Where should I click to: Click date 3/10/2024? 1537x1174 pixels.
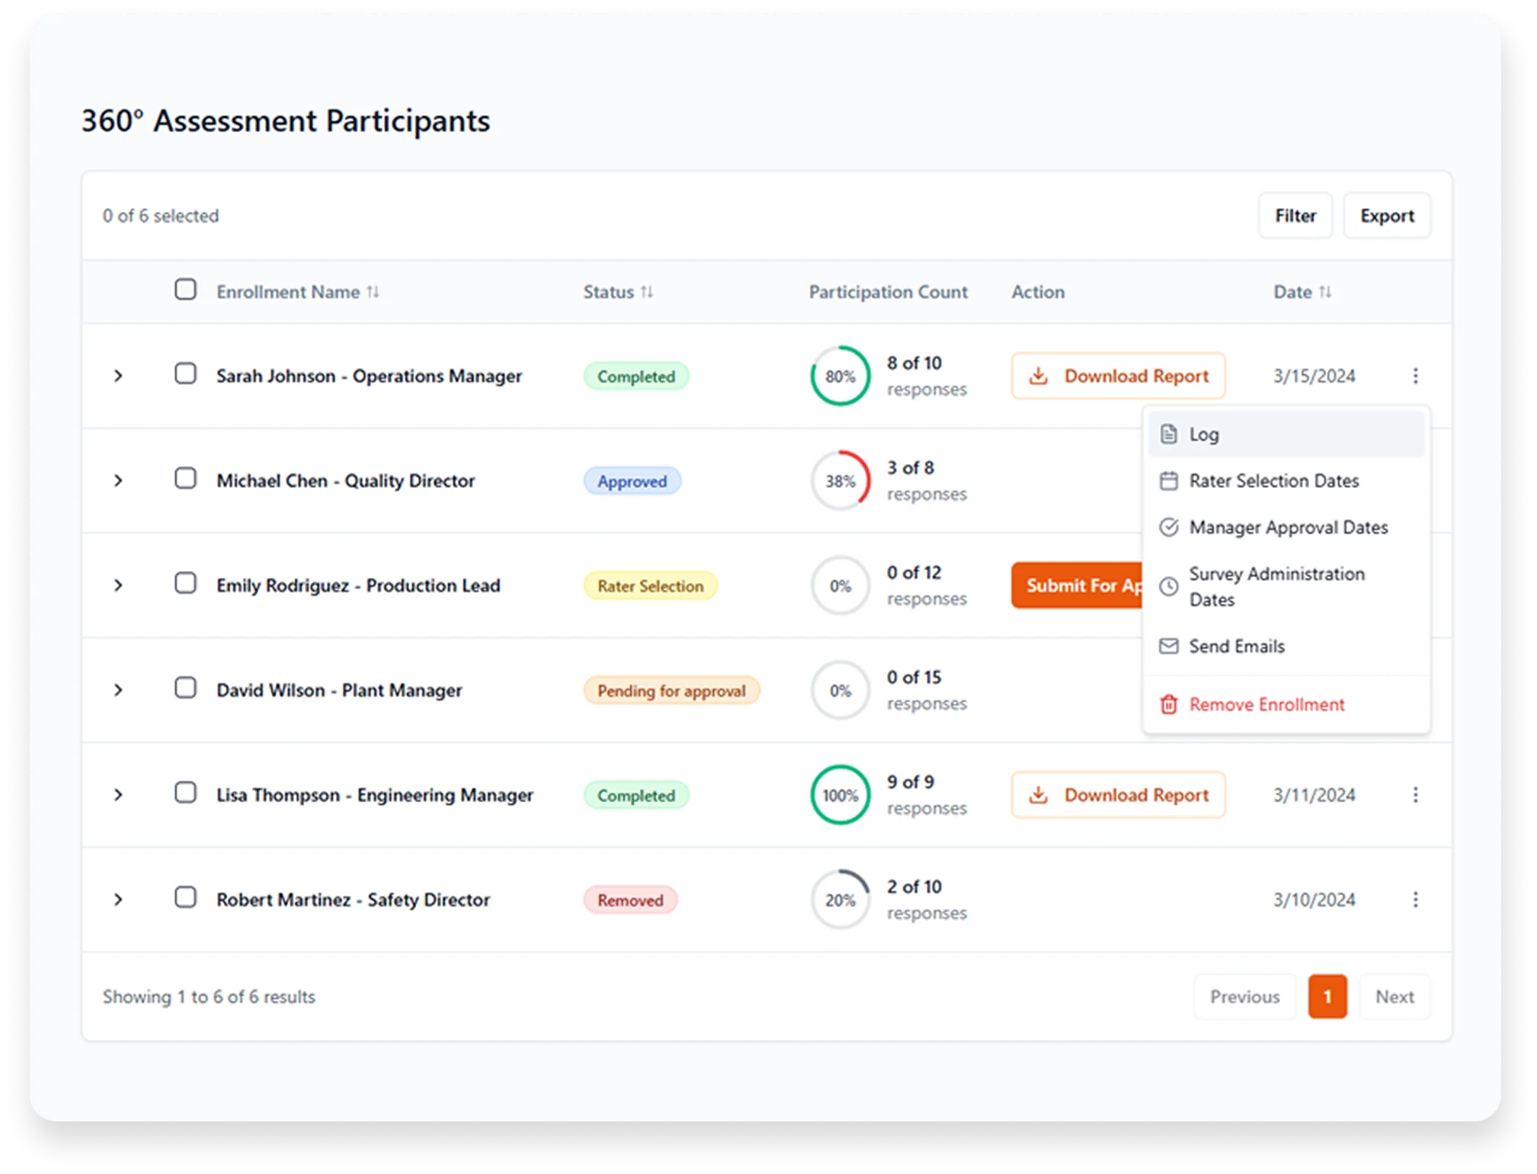pyautogui.click(x=1314, y=900)
